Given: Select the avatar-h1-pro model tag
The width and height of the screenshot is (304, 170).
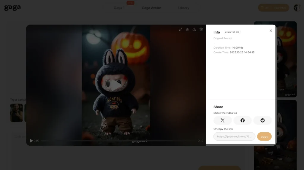Looking at the screenshot, I should (232, 32).
